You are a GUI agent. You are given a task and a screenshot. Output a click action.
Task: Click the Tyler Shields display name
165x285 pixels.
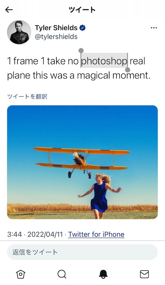(x=56, y=28)
